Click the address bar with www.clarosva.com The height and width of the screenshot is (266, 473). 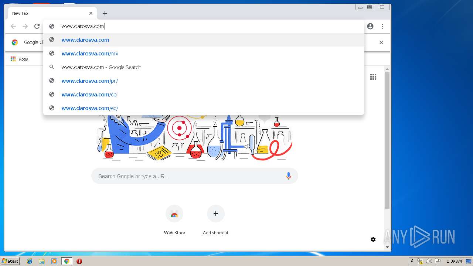tap(203, 26)
